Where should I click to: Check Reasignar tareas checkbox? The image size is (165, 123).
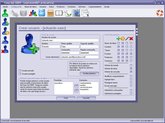131,83
